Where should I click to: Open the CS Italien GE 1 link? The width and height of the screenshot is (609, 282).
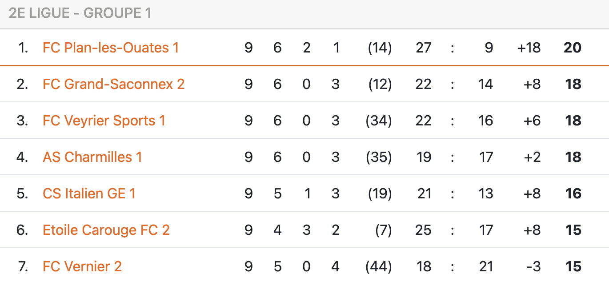click(89, 193)
